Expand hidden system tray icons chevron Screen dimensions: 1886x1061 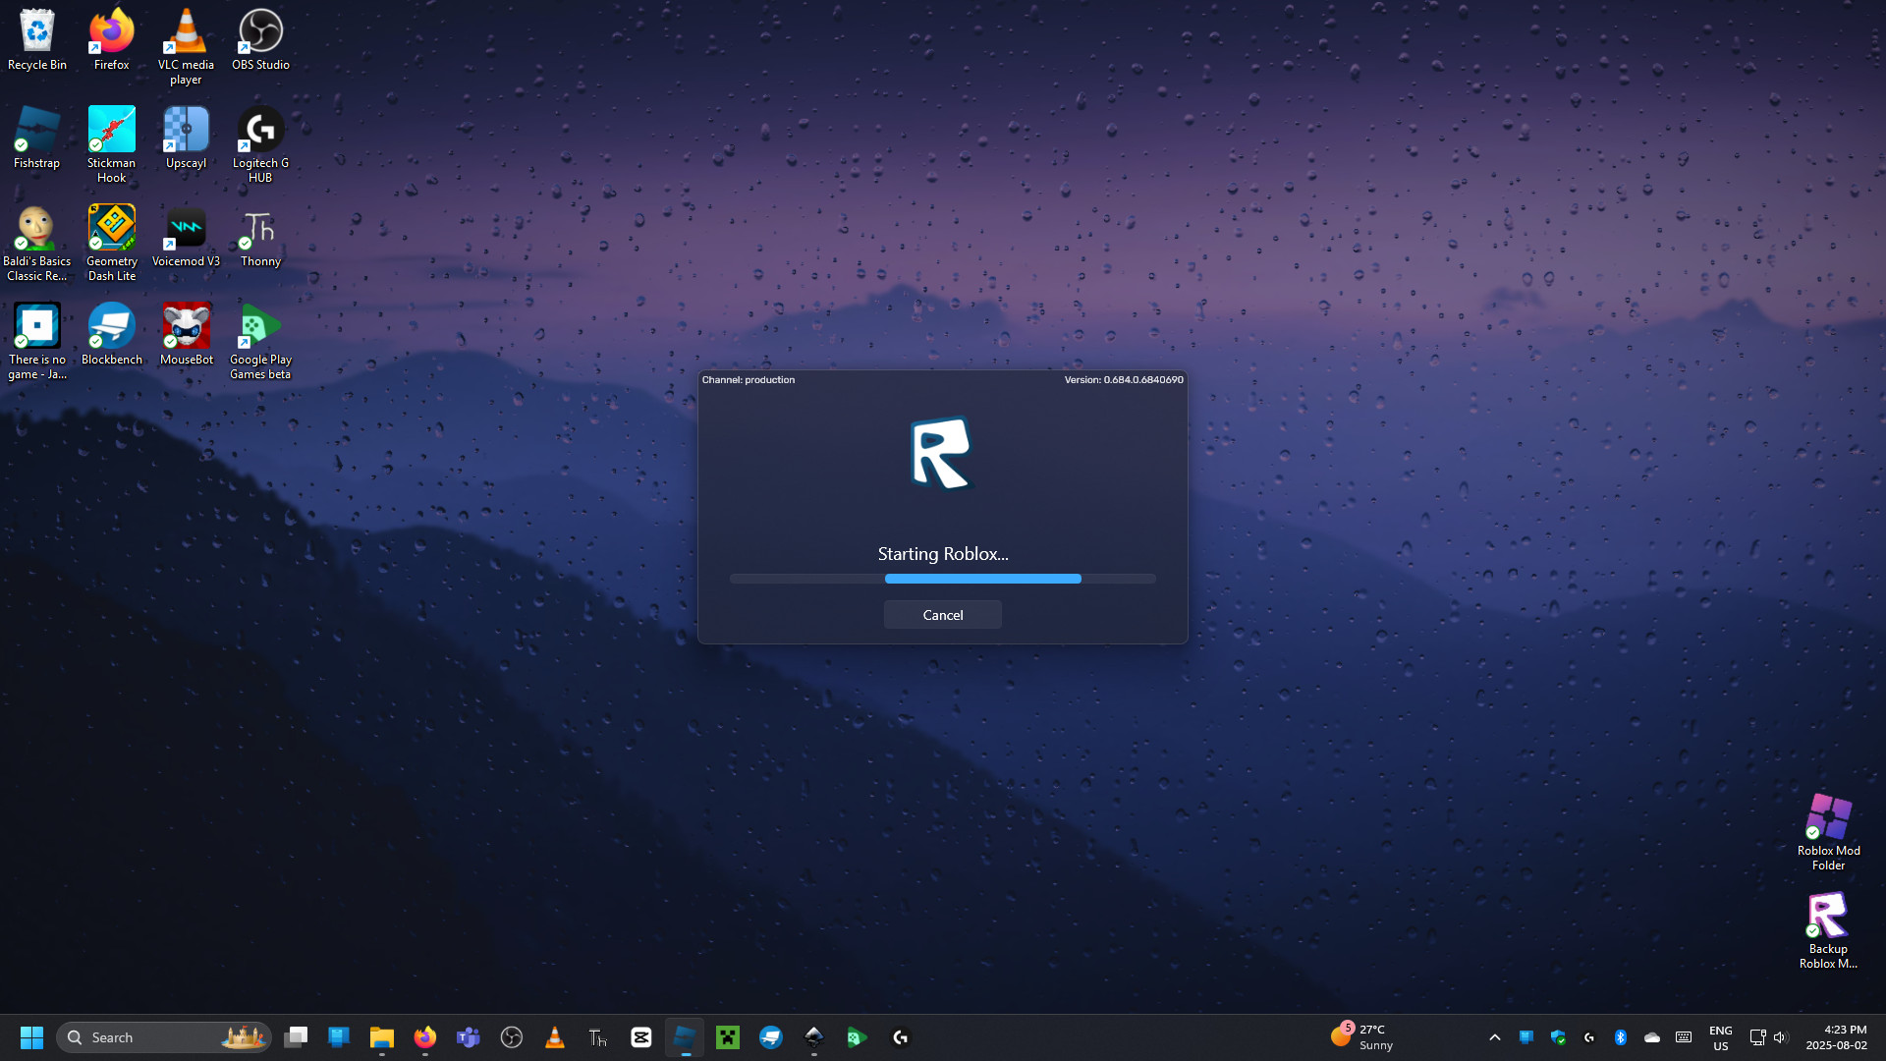(1494, 1037)
